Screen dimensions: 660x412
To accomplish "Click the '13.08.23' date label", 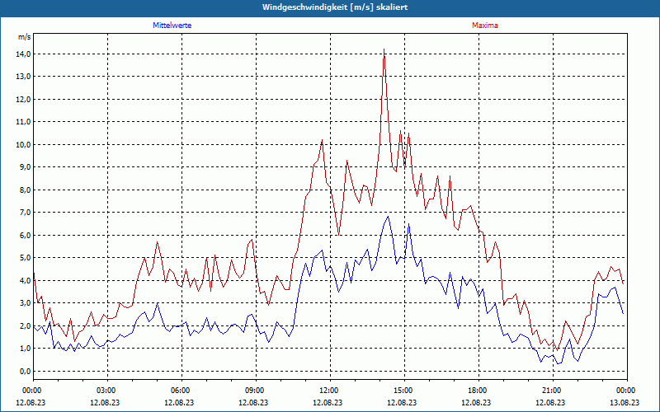I will click(625, 402).
